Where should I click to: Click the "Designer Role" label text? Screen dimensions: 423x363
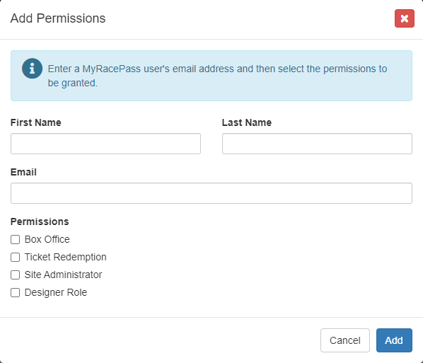click(x=56, y=292)
